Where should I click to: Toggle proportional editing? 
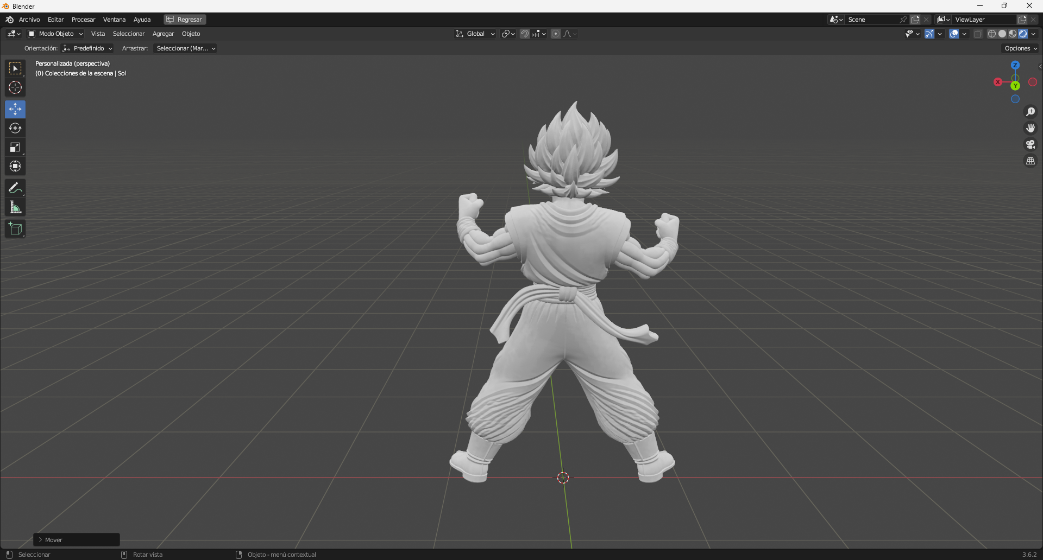click(556, 33)
